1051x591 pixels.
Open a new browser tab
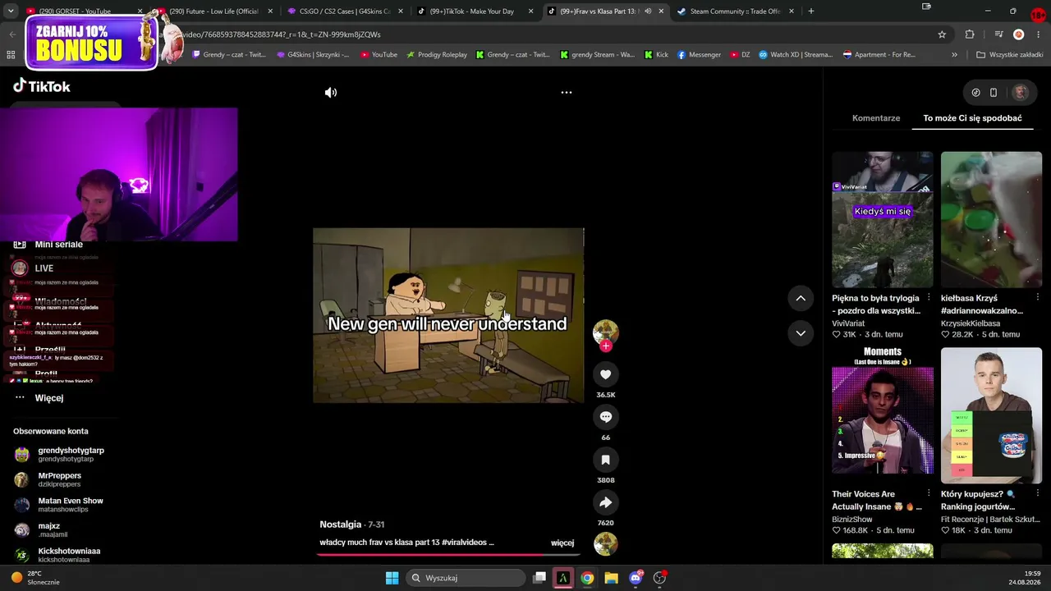coord(811,11)
